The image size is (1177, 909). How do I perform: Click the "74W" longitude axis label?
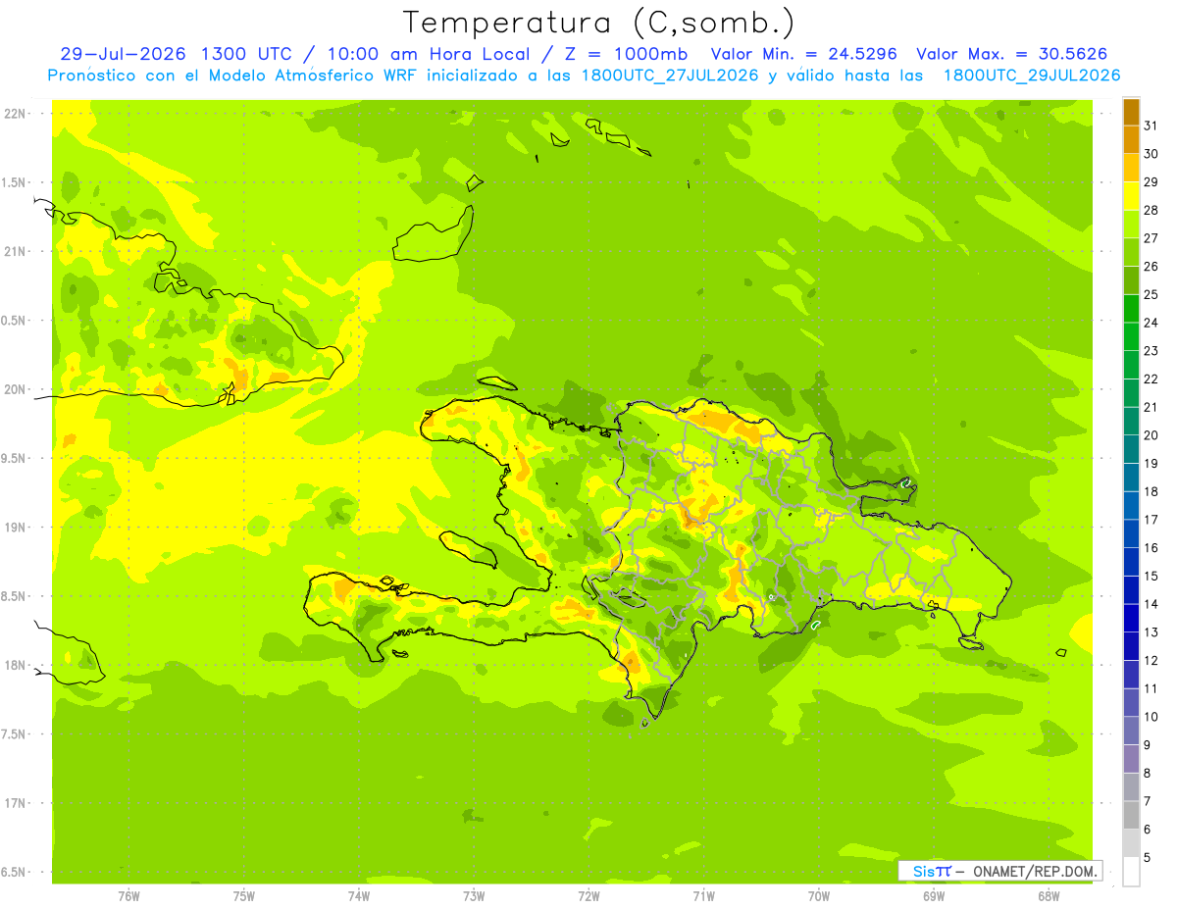(359, 896)
